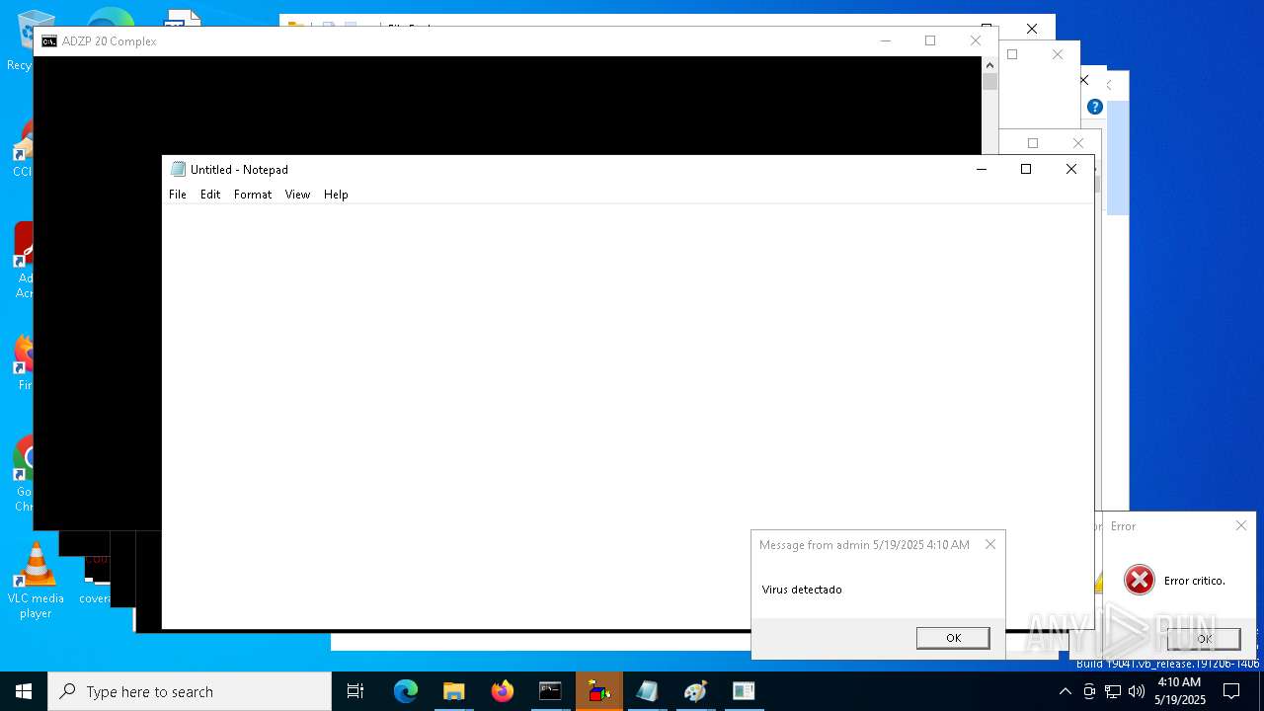1264x711 pixels.
Task: Maximize the Untitled - Notepad window
Action: tap(1026, 169)
